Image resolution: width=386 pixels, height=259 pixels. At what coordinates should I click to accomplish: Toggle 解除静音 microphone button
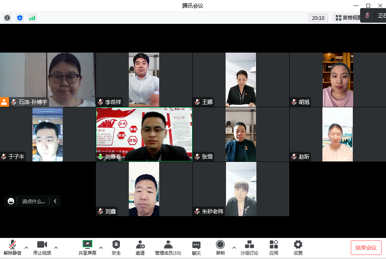click(13, 247)
